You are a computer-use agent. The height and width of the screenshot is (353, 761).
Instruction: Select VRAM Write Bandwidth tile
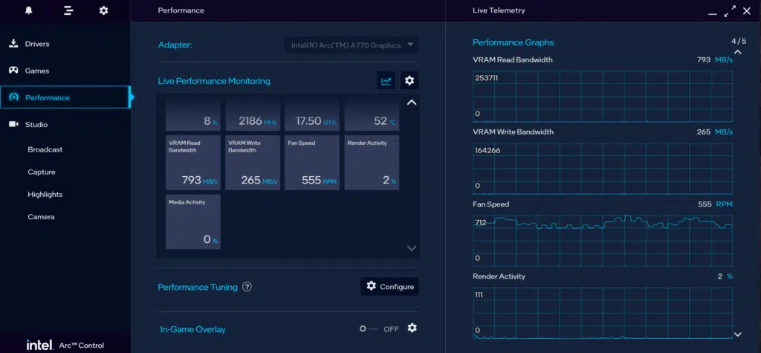pyautogui.click(x=253, y=163)
